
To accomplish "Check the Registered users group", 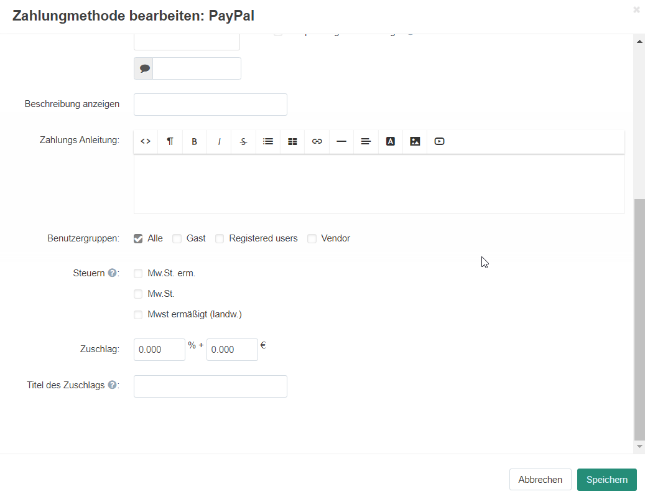I will tap(220, 239).
